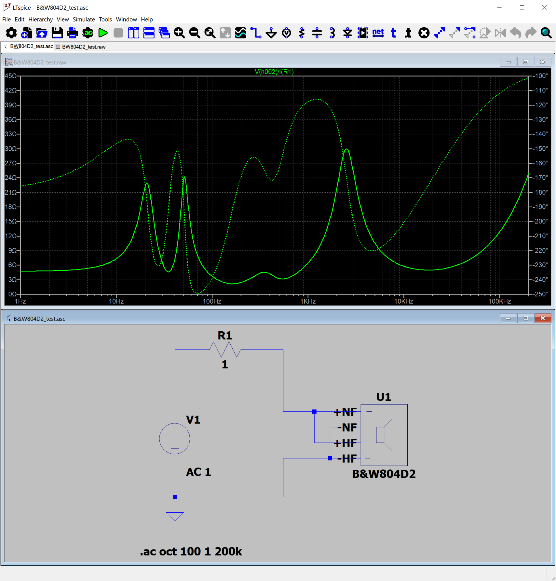Zoom to fit the view
556x581 pixels.
point(210,33)
